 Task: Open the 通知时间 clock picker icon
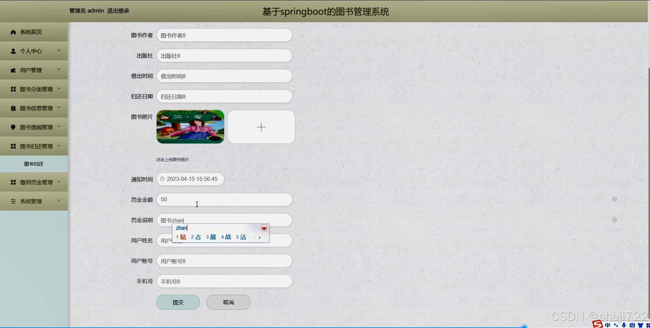pyautogui.click(x=162, y=179)
